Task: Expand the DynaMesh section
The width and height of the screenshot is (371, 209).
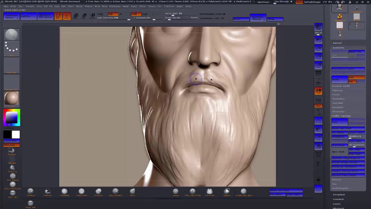Action: 338,107
